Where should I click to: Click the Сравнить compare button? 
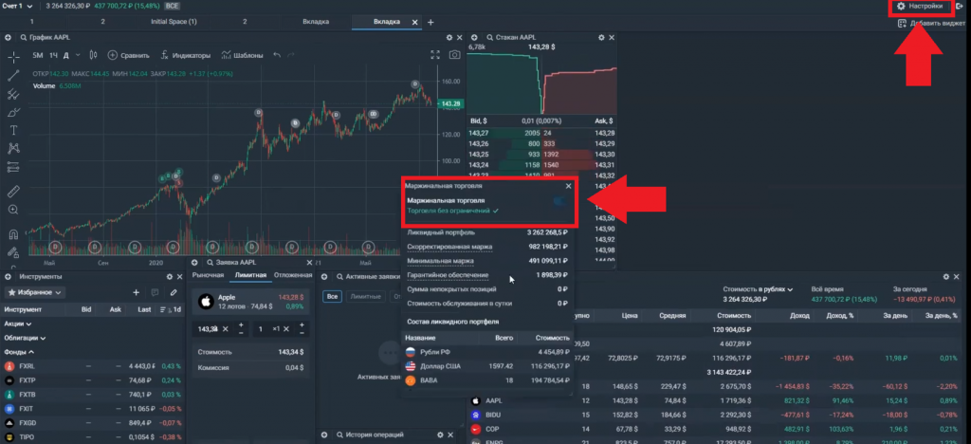click(x=129, y=55)
